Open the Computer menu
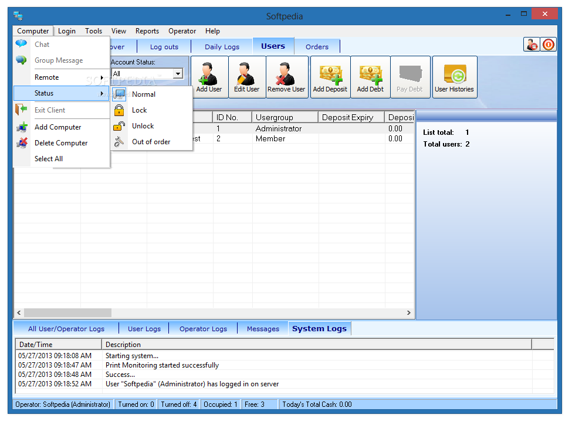 click(33, 31)
